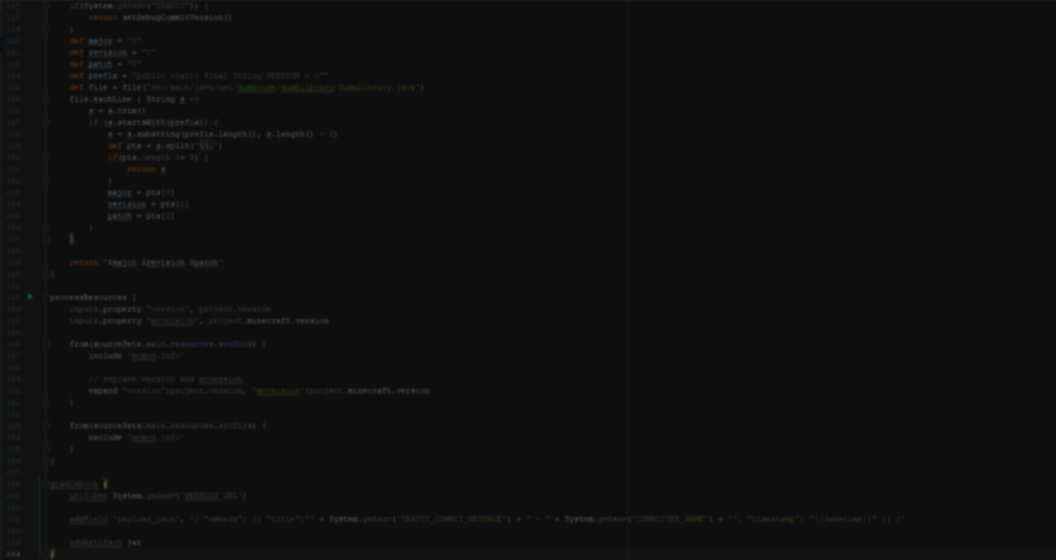The height and width of the screenshot is (560, 1056).
Task: Collapse the if System.getenv TRAVIS block
Action: tap(46, 6)
